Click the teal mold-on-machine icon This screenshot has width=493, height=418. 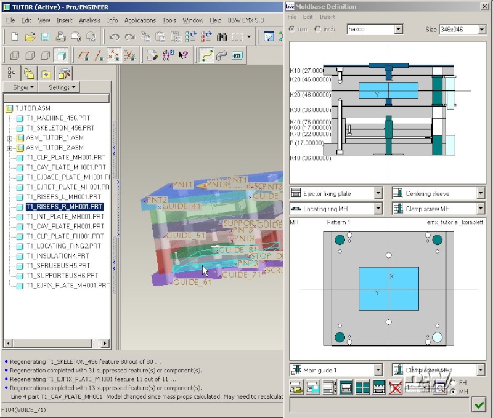[378, 387]
